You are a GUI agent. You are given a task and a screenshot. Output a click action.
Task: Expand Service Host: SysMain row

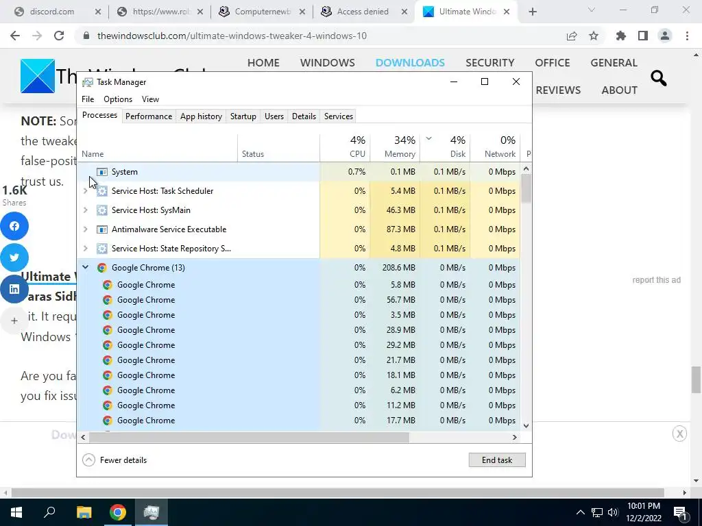click(x=86, y=210)
